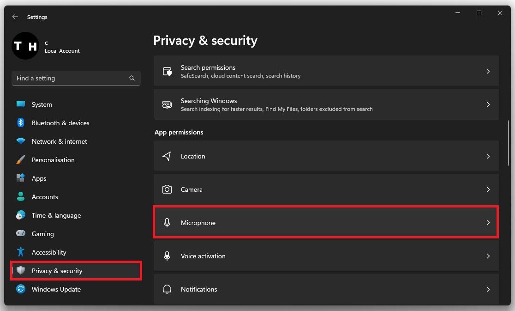Viewport: 515px width, 311px height.
Task: Click the Wi-Fi network icon
Action: [x=21, y=141]
